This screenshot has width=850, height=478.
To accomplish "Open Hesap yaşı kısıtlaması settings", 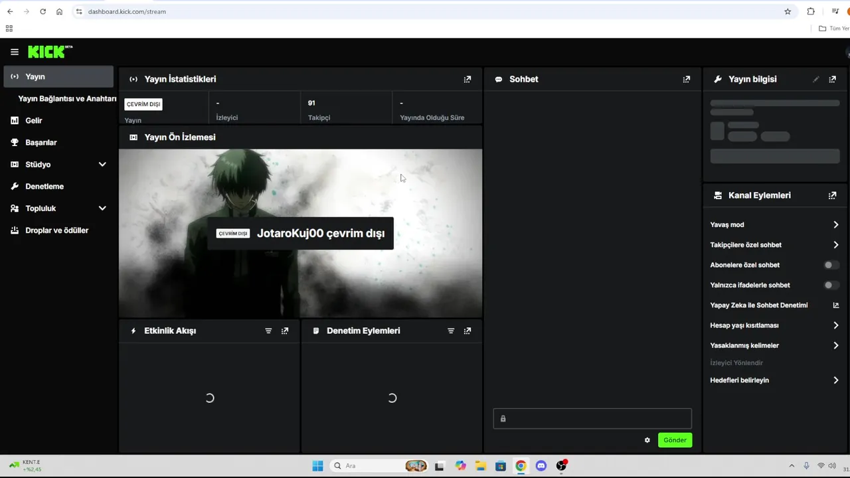I will click(x=774, y=325).
